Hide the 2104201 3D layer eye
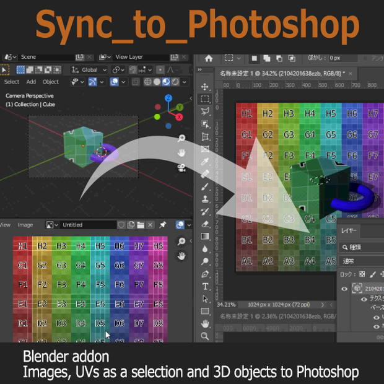The image size is (384, 384). [344, 289]
